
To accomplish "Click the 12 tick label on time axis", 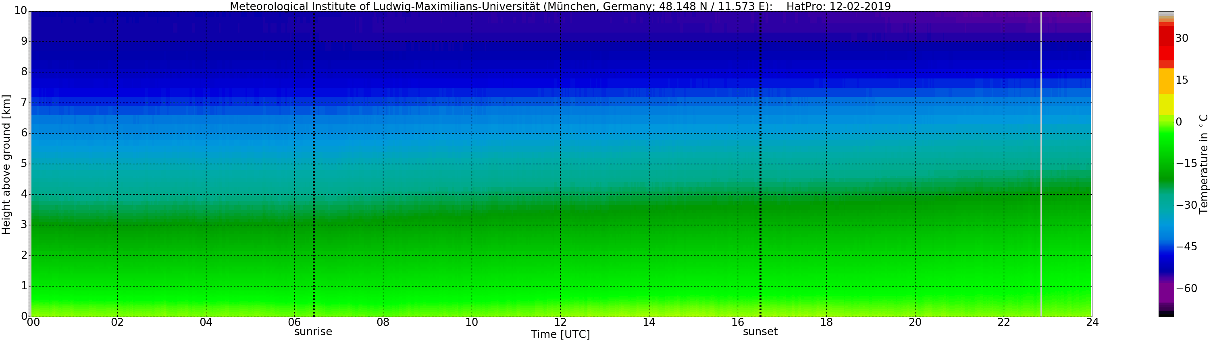I will [x=560, y=322].
